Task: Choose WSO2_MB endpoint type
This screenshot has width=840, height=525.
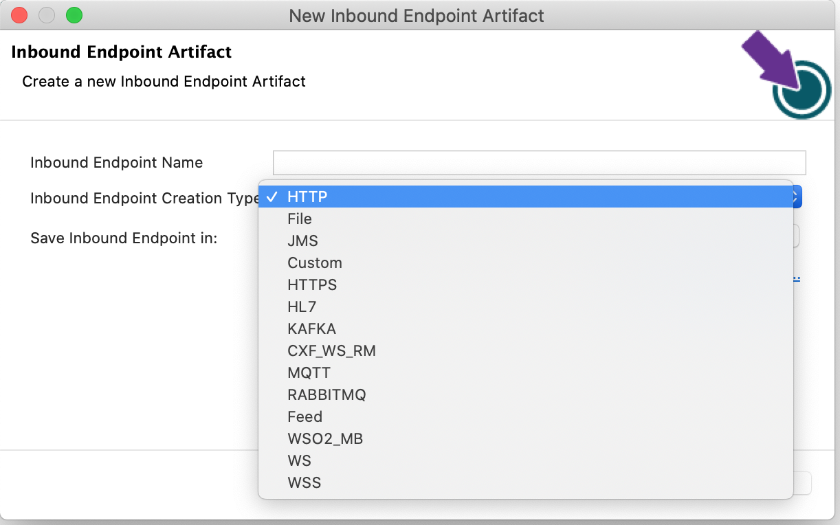Action: tap(526, 438)
